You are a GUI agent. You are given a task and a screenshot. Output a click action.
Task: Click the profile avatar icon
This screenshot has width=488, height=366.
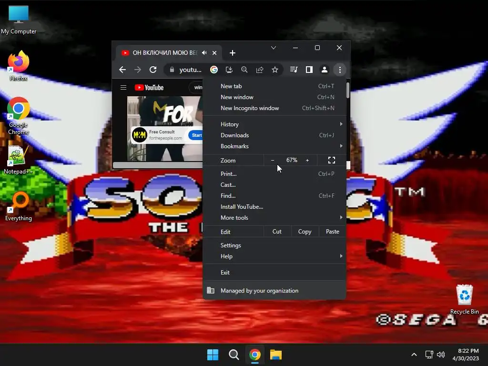click(x=324, y=70)
